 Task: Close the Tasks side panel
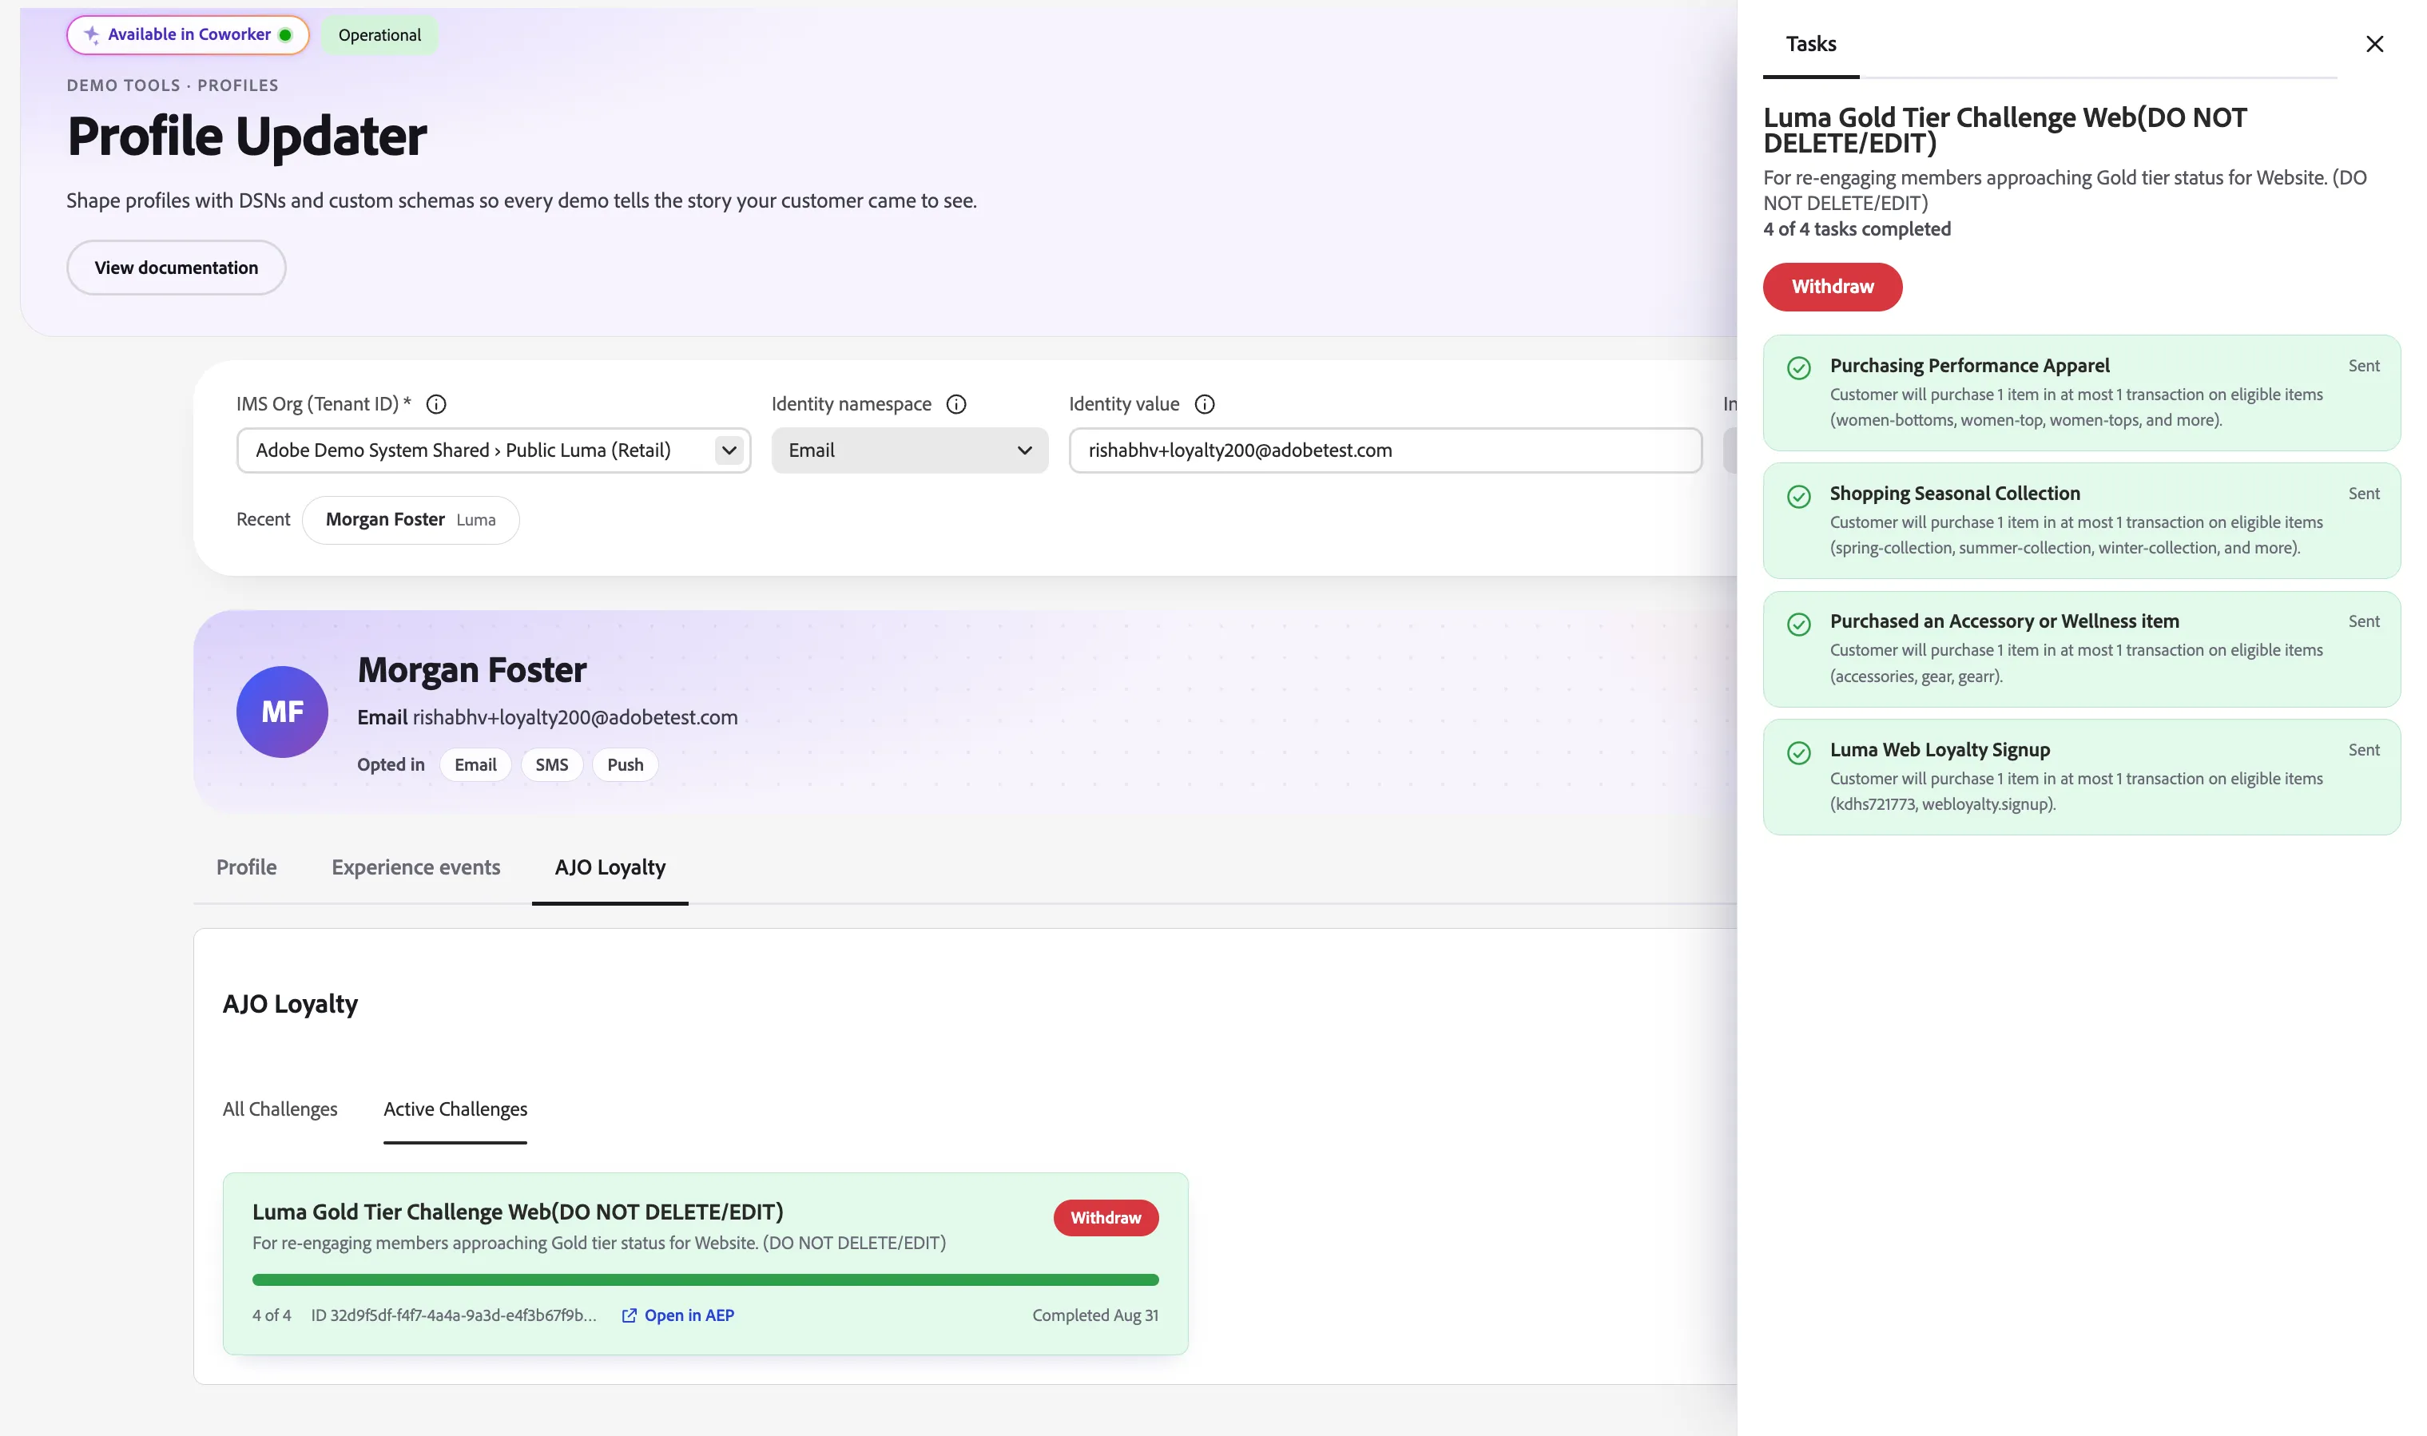pos(2375,45)
